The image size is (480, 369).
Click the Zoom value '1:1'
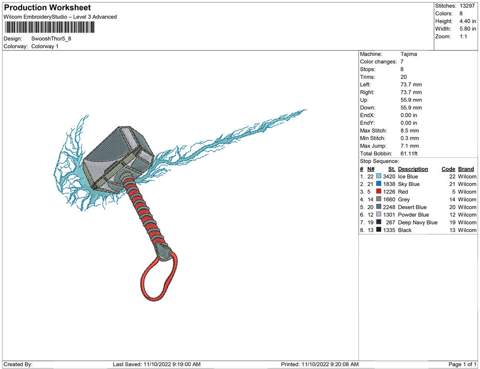[463, 36]
